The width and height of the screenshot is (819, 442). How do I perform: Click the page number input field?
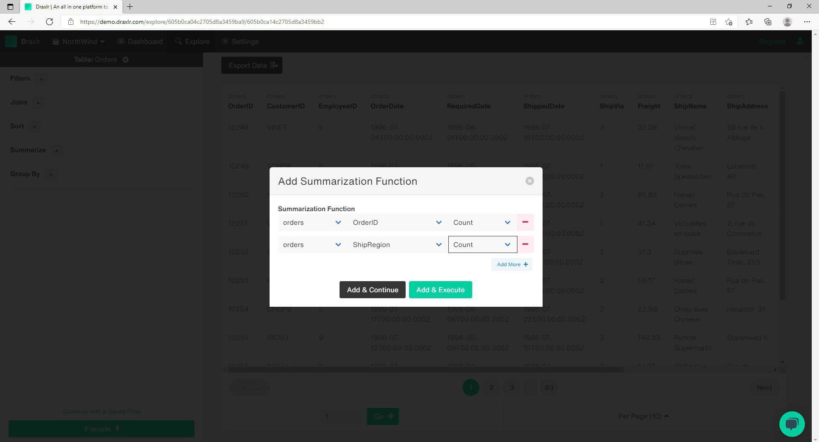[x=341, y=416]
